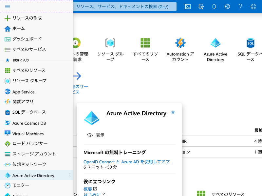Open Cloud Shell from top bar

click(x=188, y=7)
